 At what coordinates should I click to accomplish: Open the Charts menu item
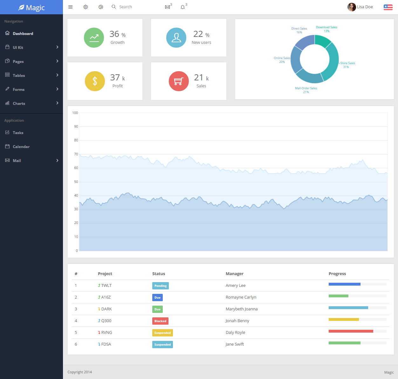pos(31,103)
